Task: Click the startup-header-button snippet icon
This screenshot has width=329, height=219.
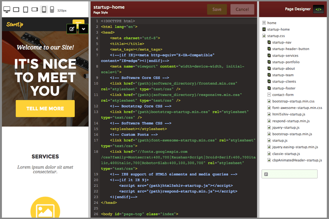Action: click(x=269, y=49)
